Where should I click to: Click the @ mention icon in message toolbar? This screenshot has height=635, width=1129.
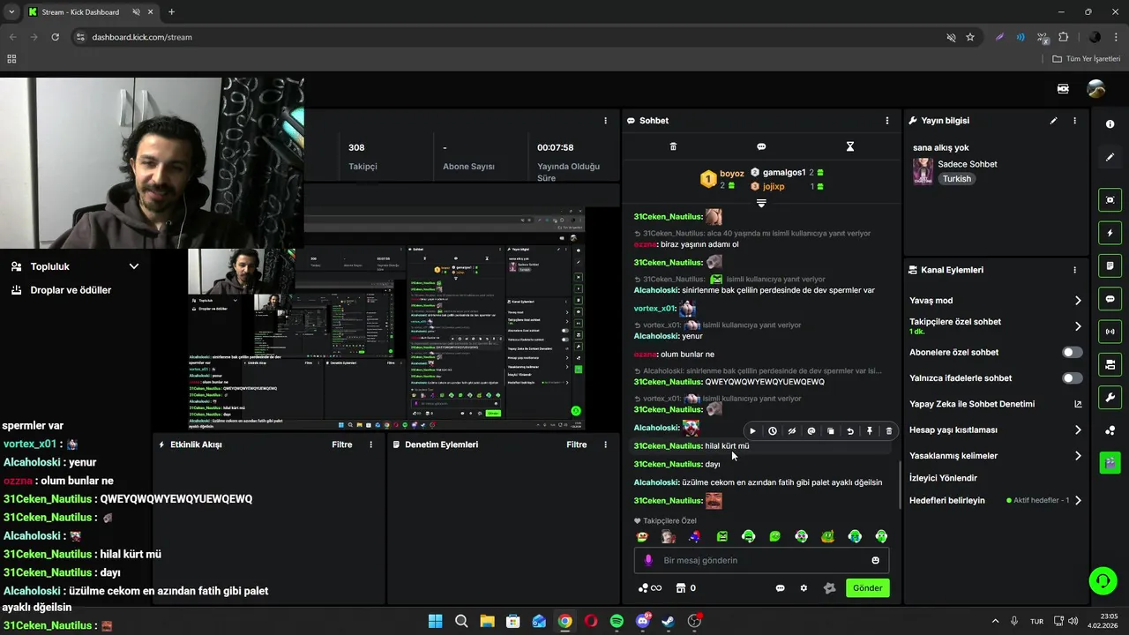pos(811,431)
